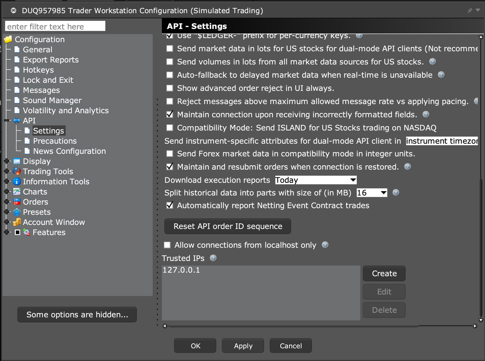Viewport: 485px width, 361px height.
Task: Check Show advanced order reject in UI
Action: [170, 88]
